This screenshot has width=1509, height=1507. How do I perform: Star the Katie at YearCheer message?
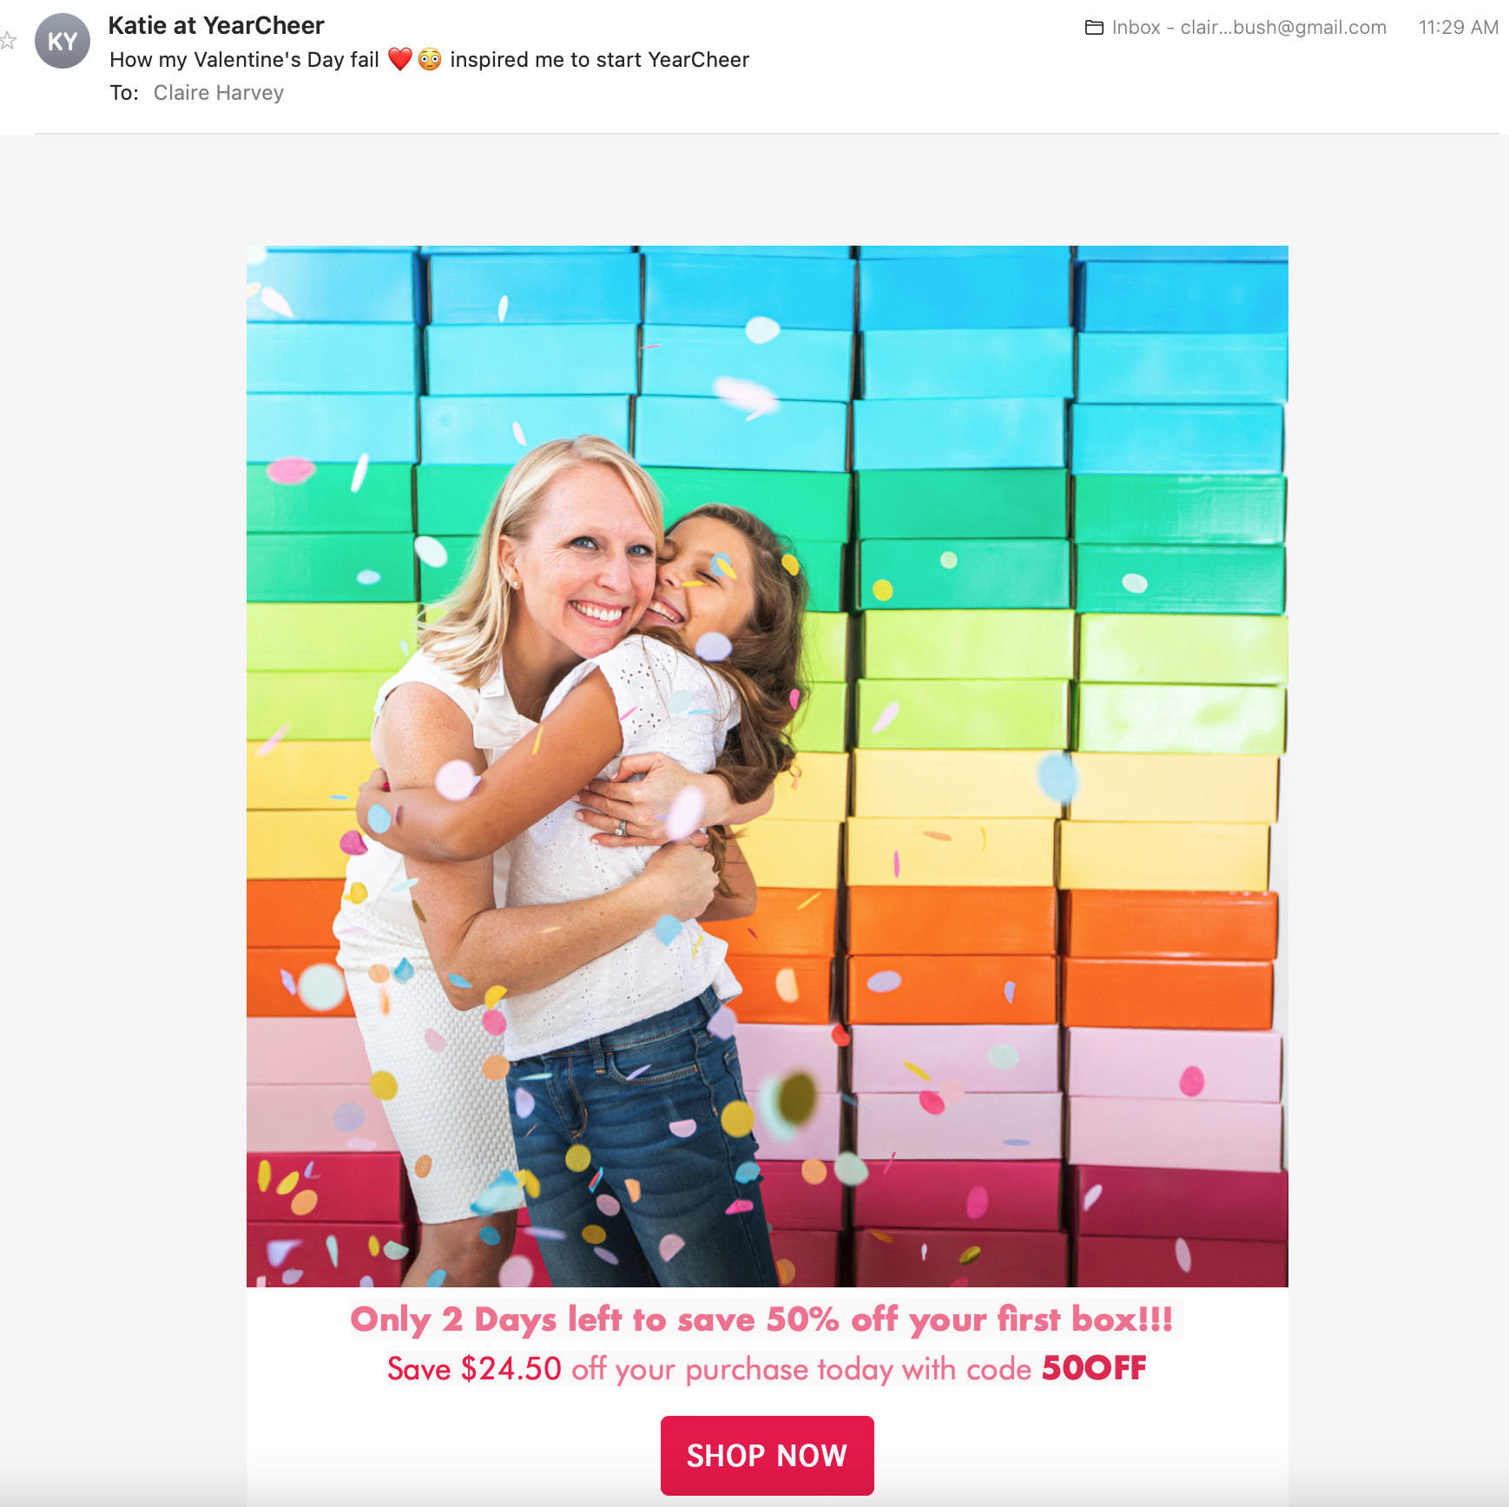pos(7,41)
